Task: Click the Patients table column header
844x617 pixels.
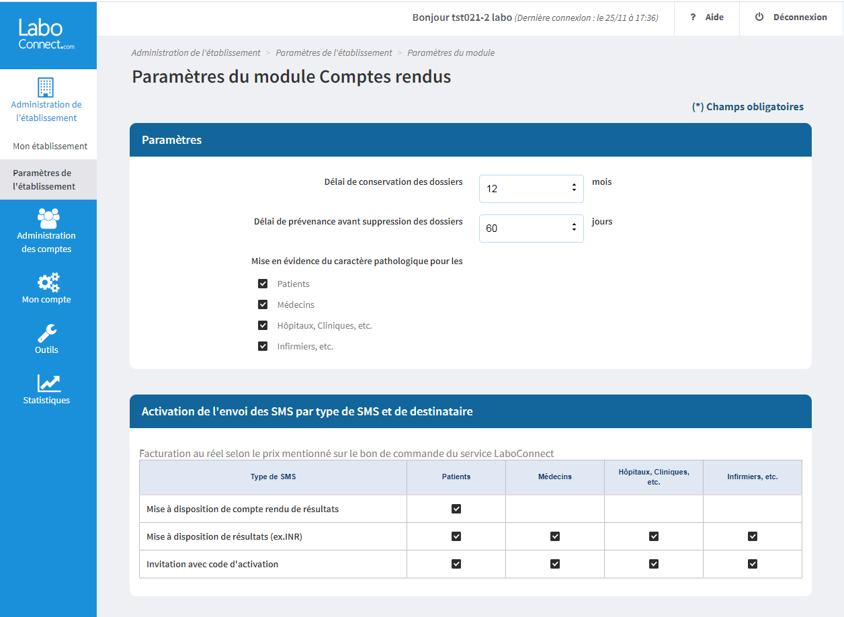Action: point(456,477)
